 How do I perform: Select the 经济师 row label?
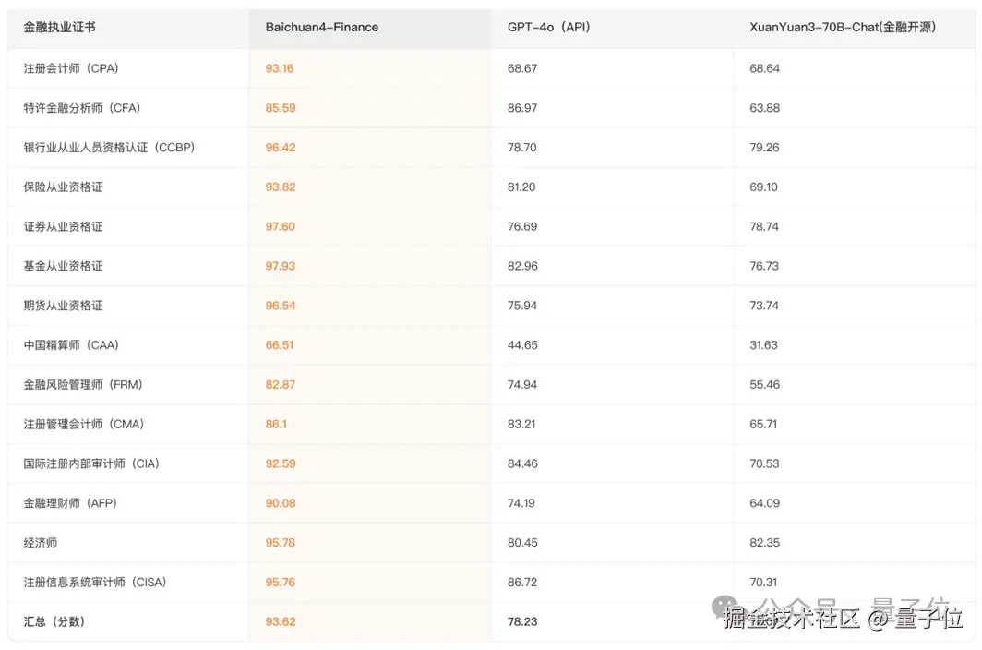[x=41, y=543]
